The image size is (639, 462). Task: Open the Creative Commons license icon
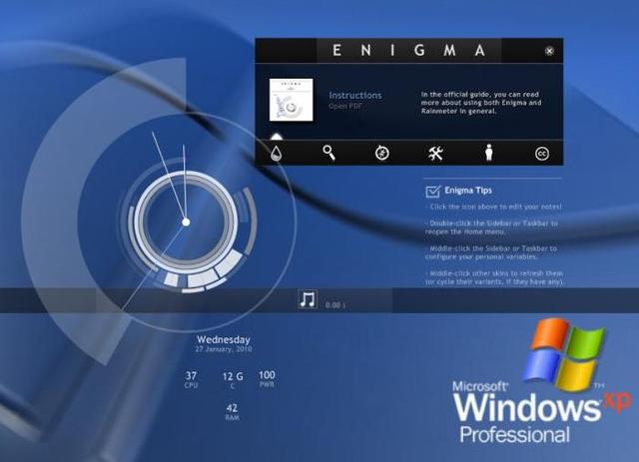(x=542, y=153)
